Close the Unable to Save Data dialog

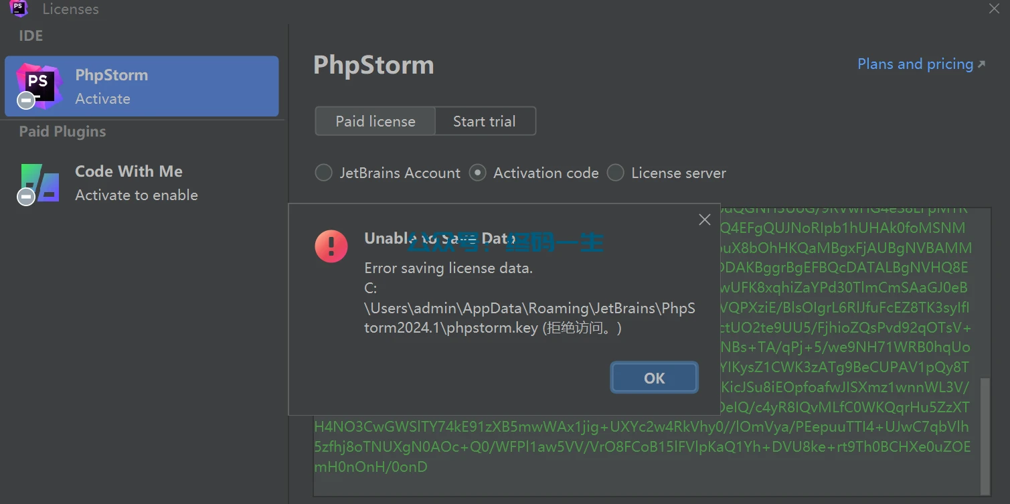coord(704,220)
